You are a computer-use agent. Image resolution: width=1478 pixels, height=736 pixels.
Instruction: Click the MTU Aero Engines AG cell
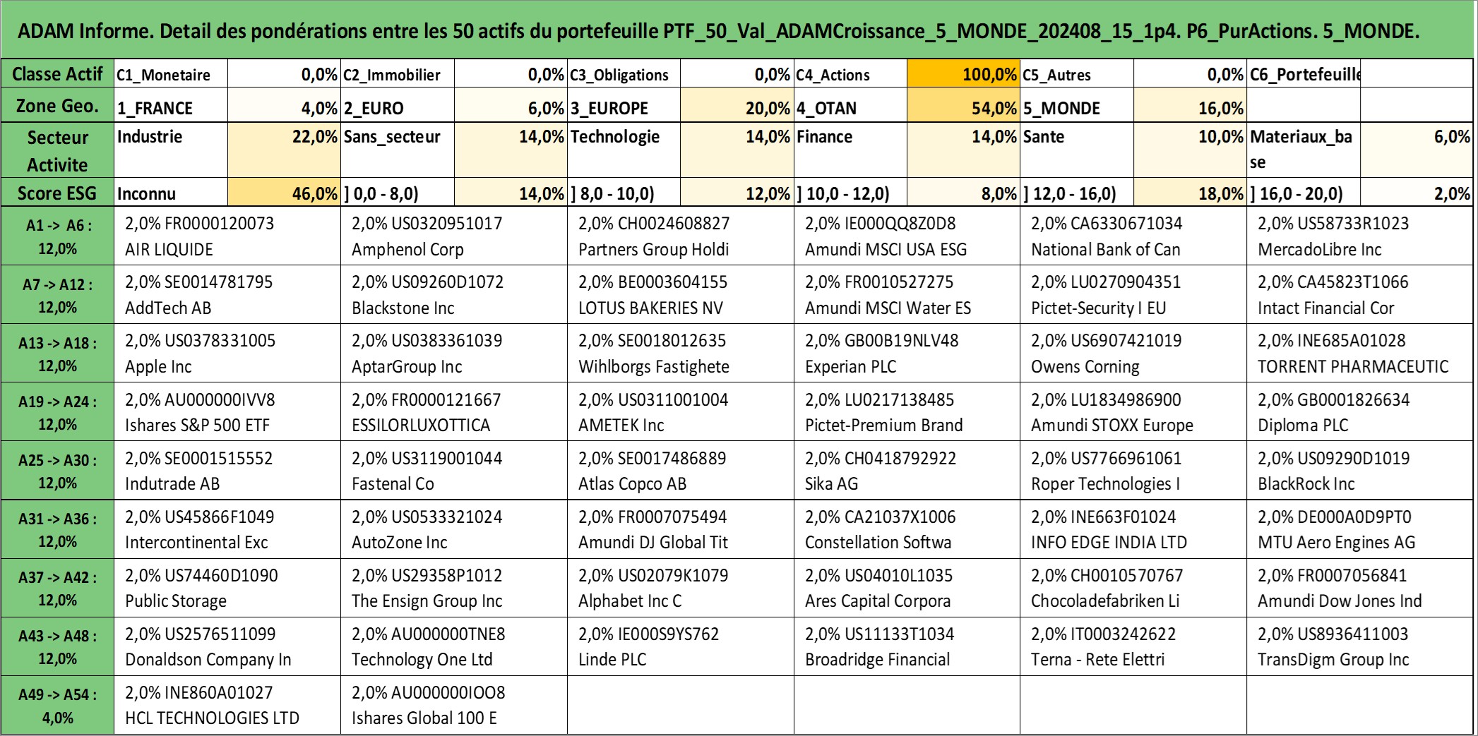1360,529
